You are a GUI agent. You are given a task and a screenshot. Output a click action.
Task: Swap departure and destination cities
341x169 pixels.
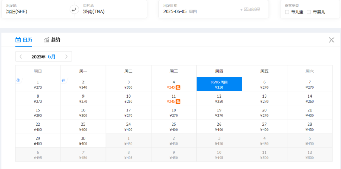(x=74, y=10)
